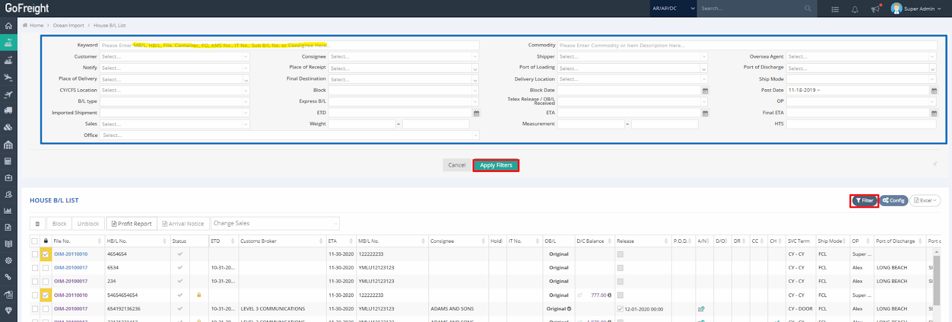Toggle the select-all checkbox in table header

(x=35, y=241)
